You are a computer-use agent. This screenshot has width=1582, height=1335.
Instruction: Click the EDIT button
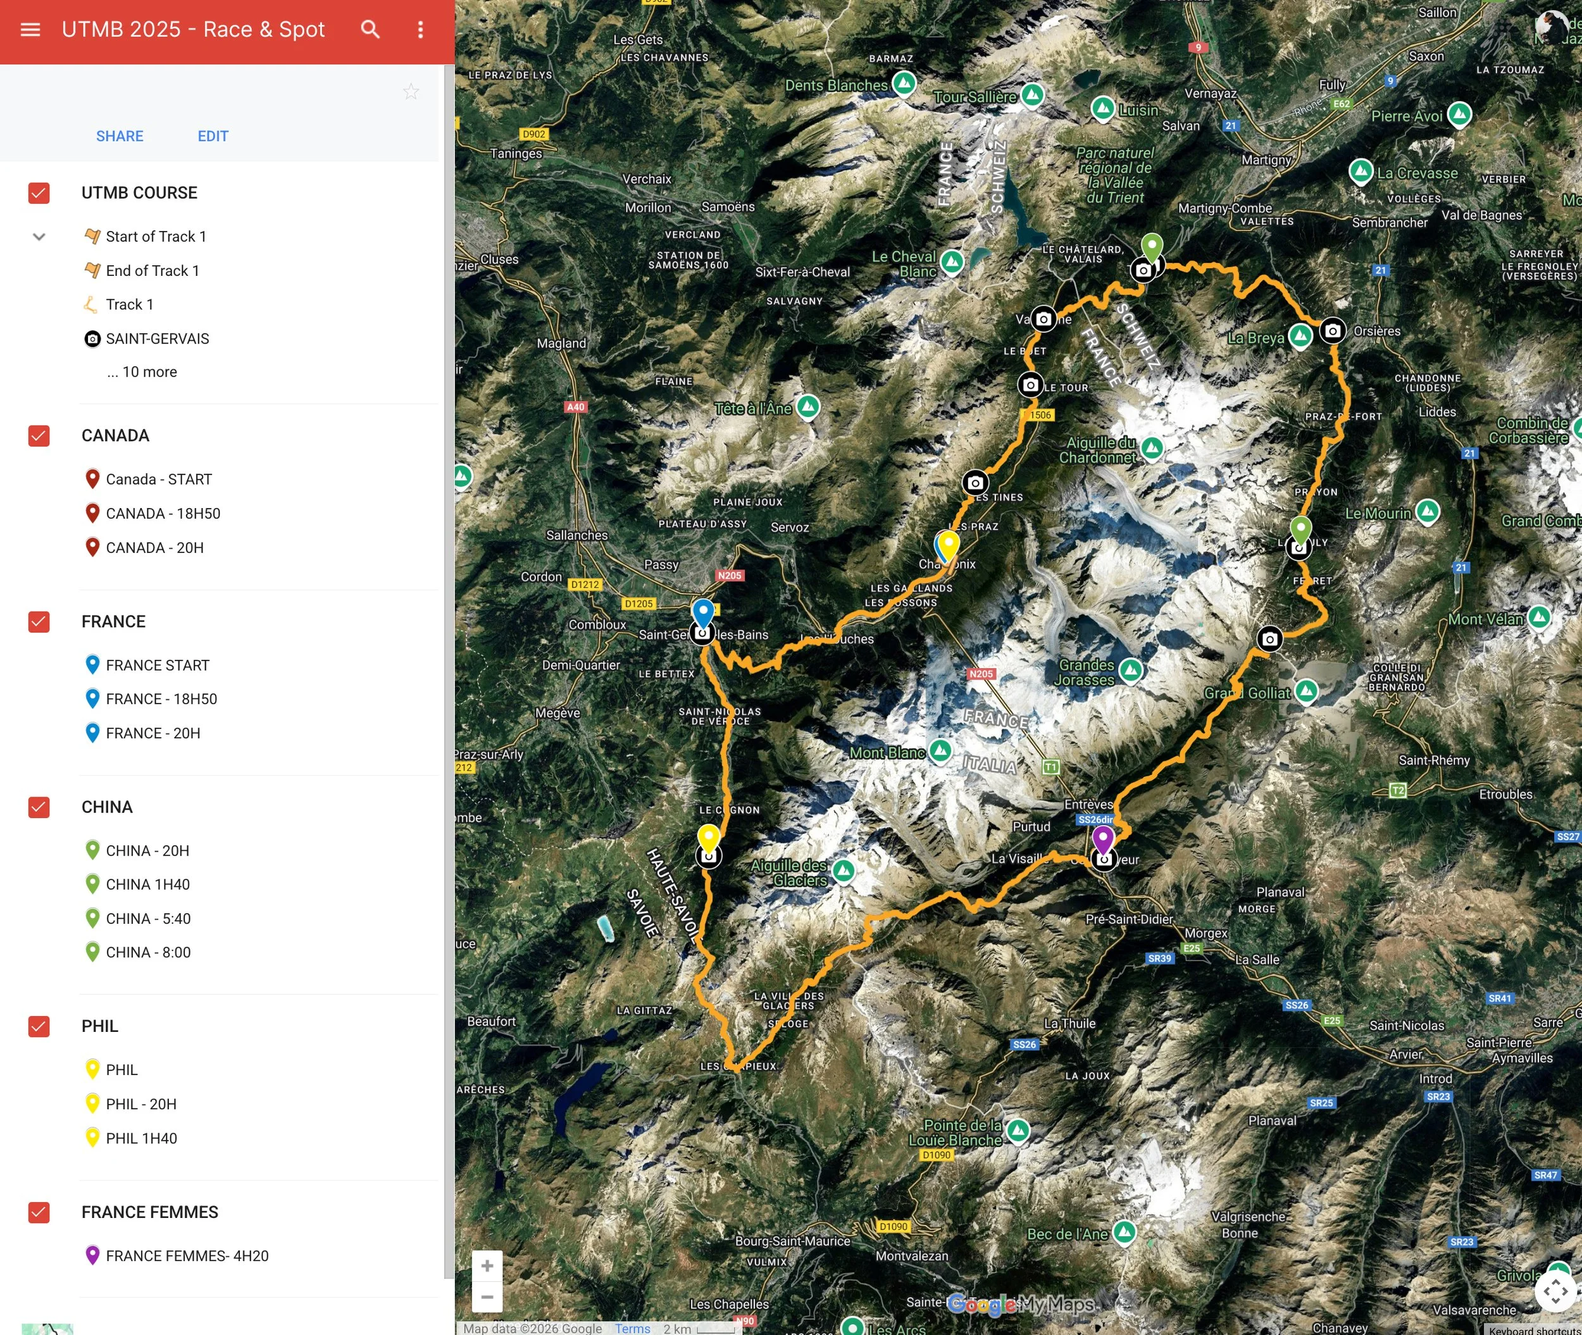pyautogui.click(x=213, y=136)
